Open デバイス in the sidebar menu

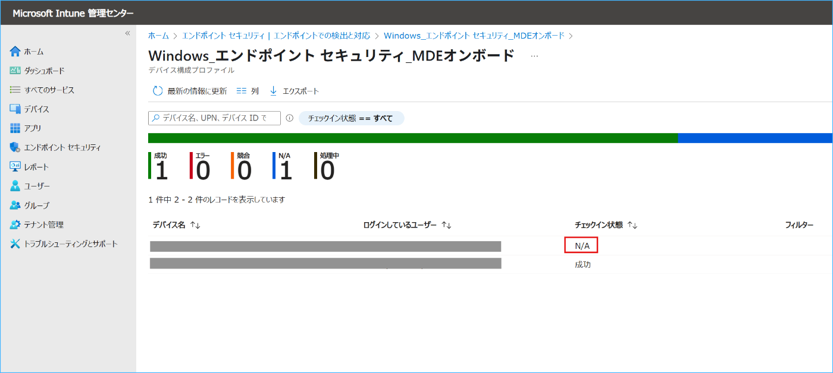coord(37,109)
